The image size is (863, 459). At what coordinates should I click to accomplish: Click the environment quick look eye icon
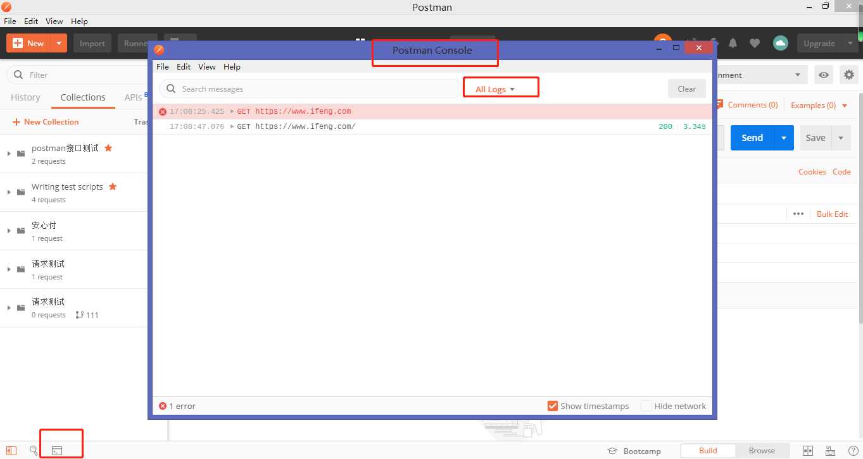click(824, 75)
